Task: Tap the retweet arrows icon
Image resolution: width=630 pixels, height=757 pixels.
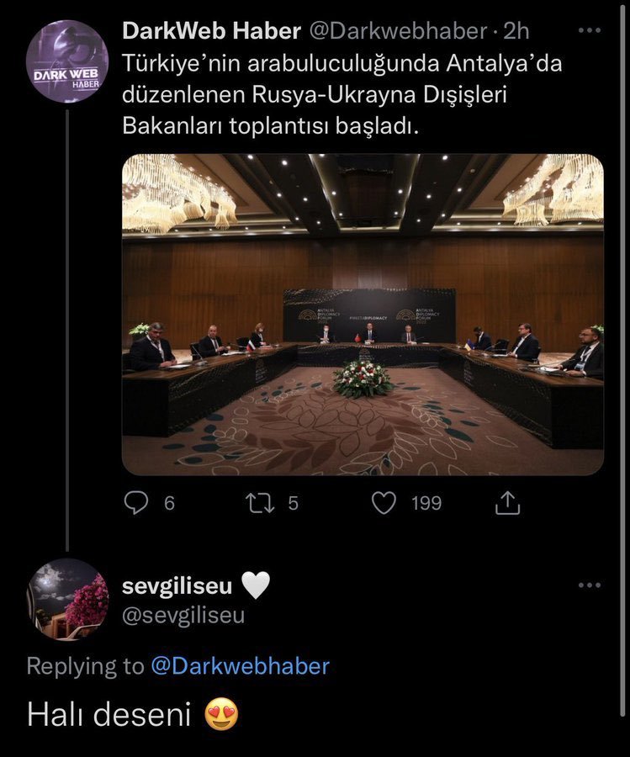Action: pyautogui.click(x=257, y=503)
